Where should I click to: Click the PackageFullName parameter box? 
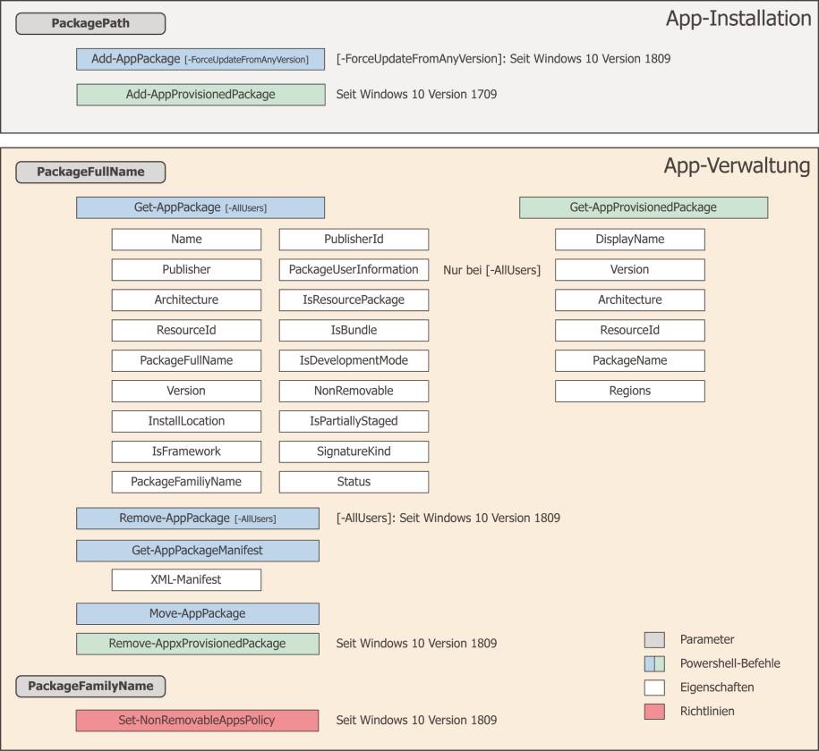[90, 173]
